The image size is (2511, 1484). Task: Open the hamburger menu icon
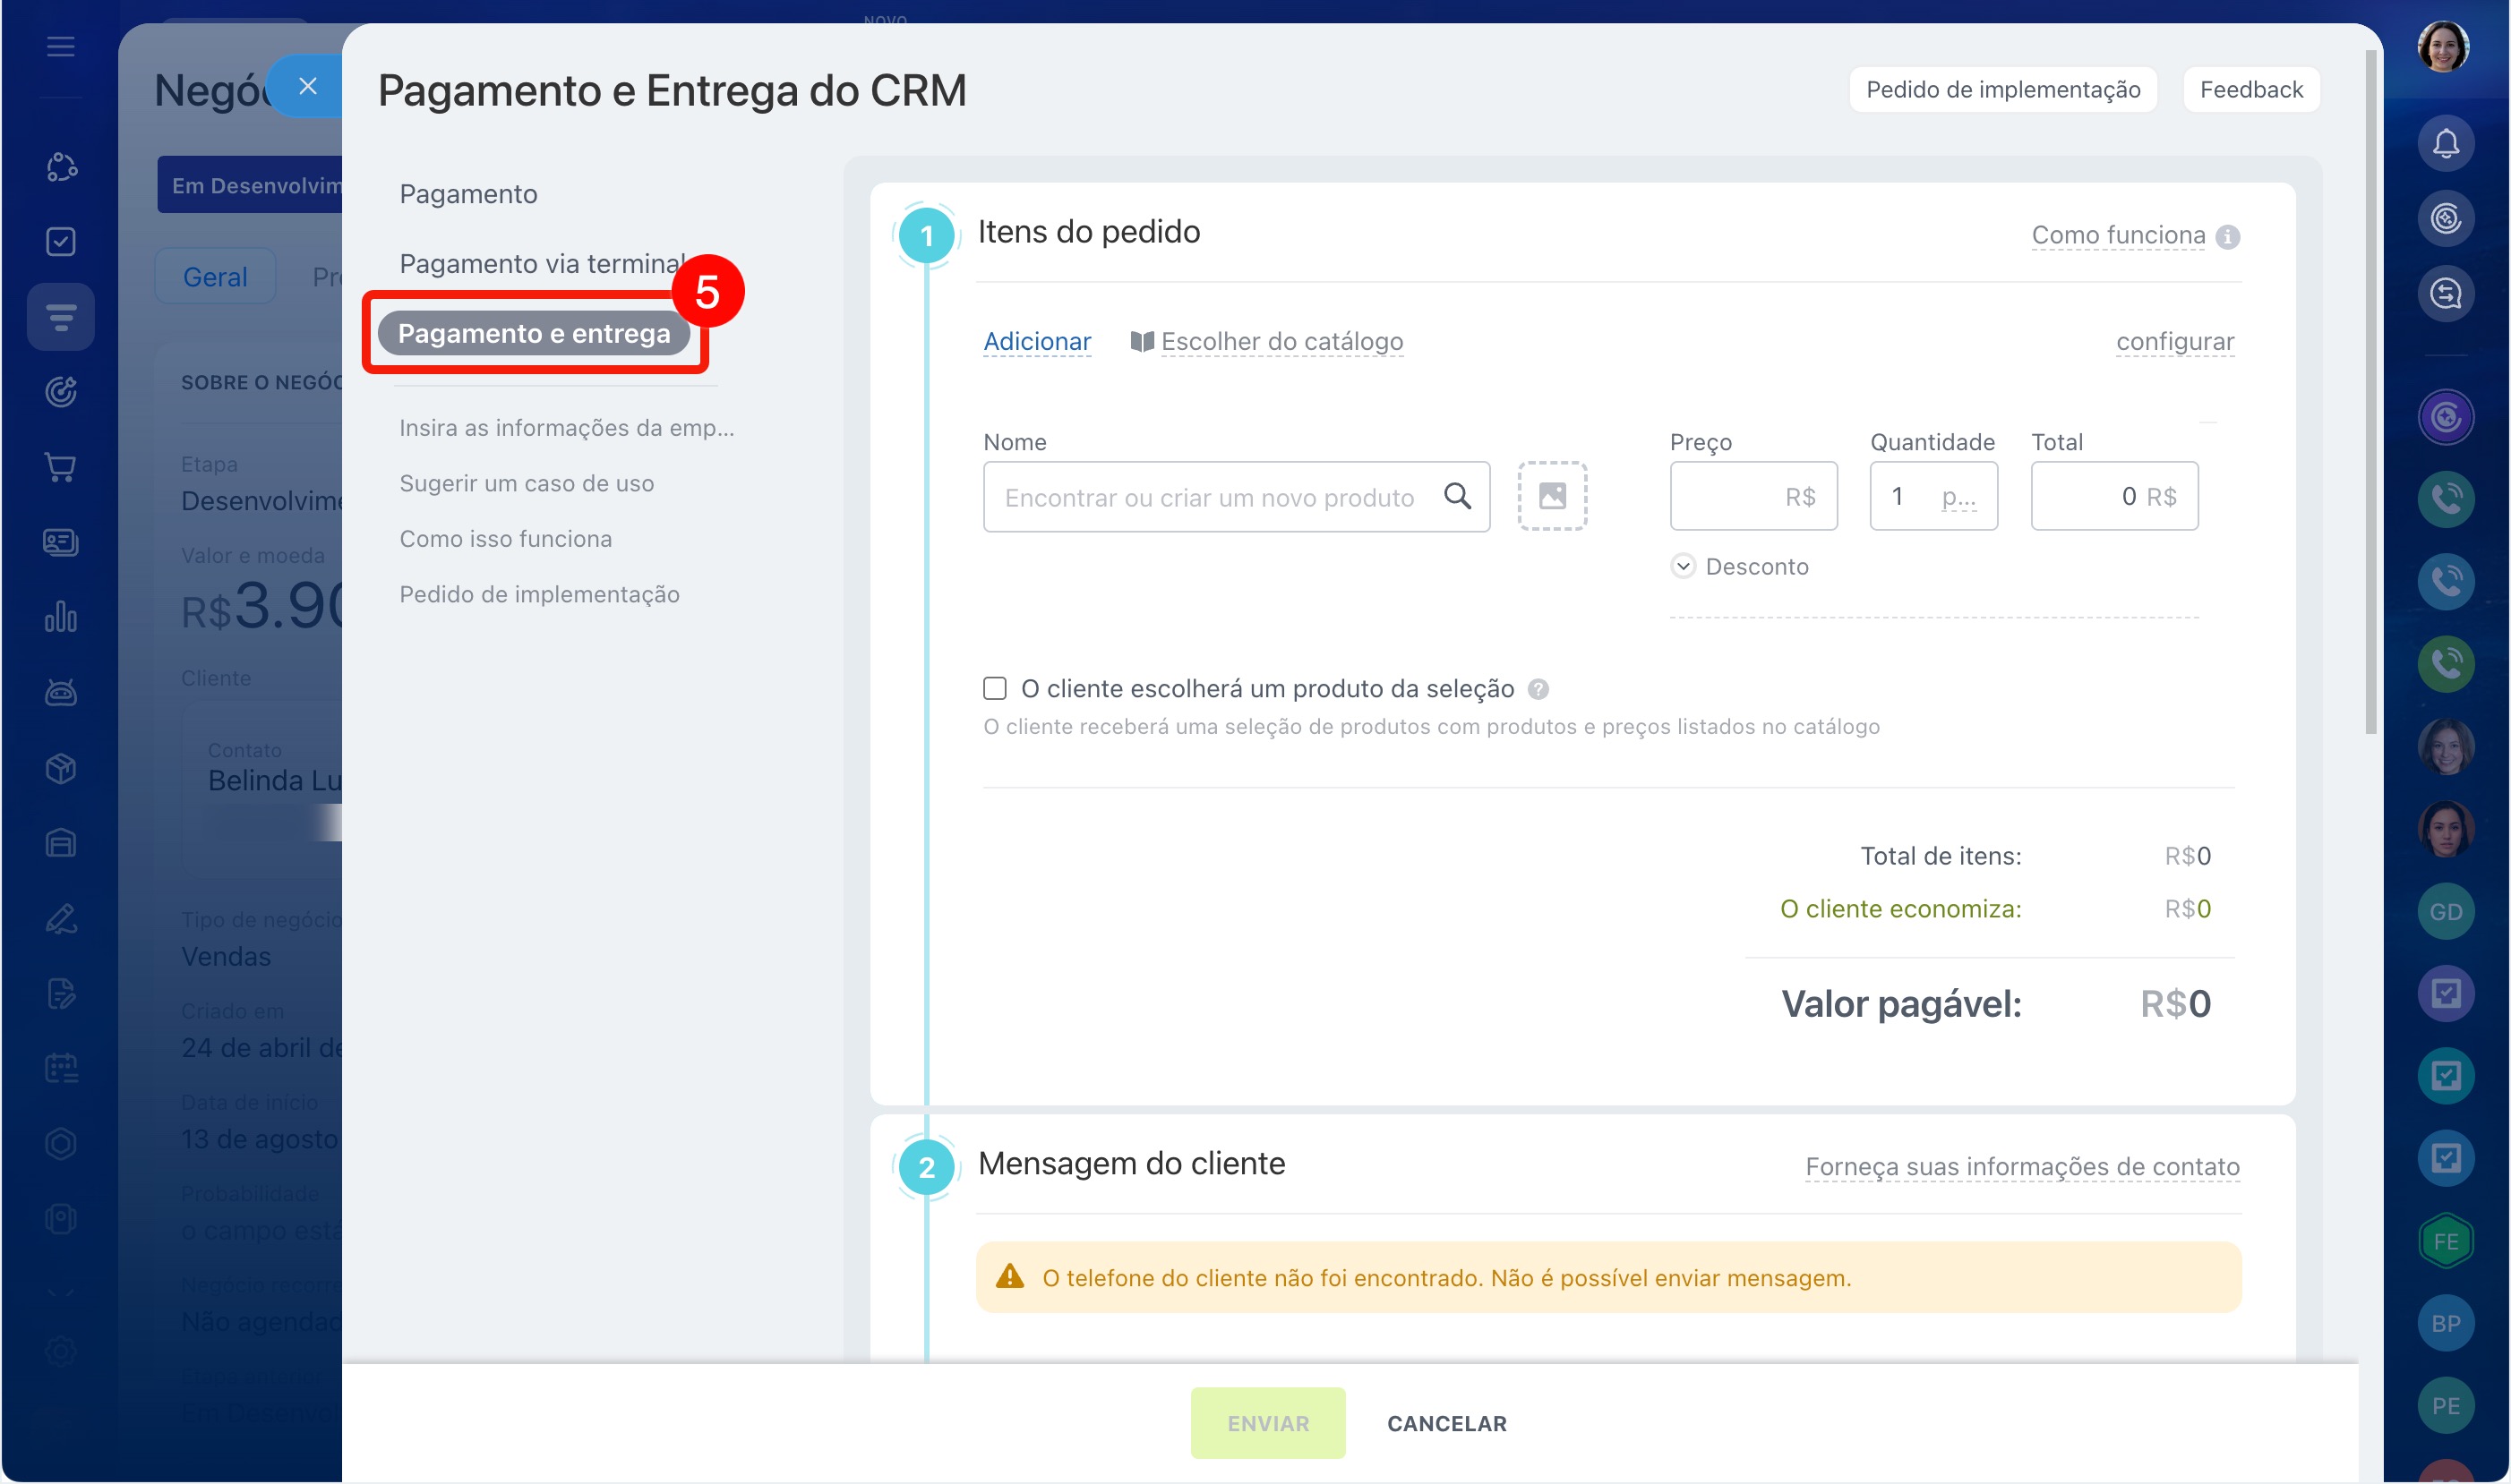click(x=61, y=46)
